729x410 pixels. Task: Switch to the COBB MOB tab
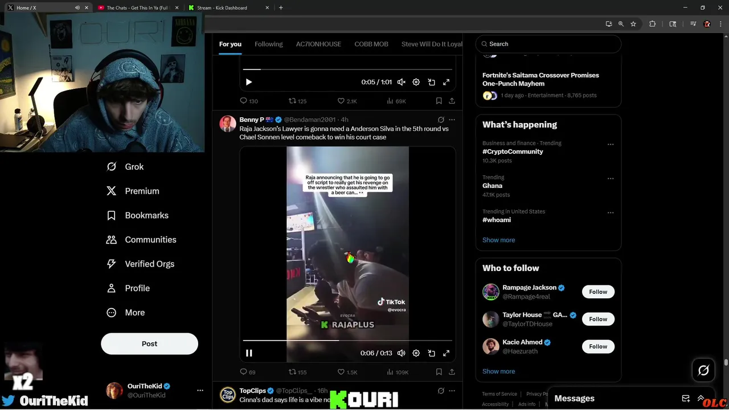coord(371,44)
